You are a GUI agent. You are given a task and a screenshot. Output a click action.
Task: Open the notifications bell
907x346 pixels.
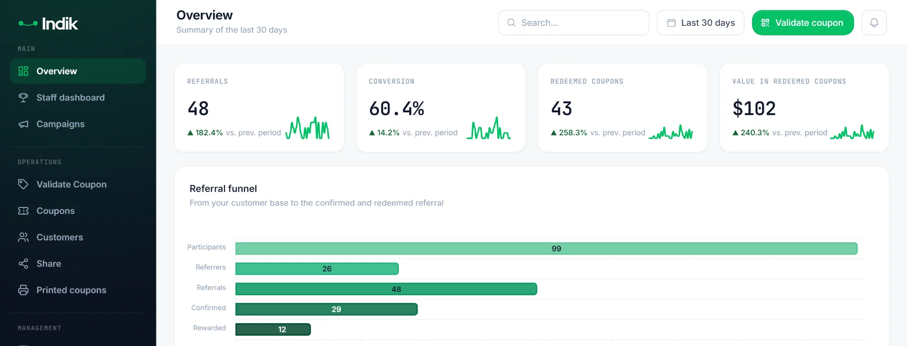click(x=874, y=23)
